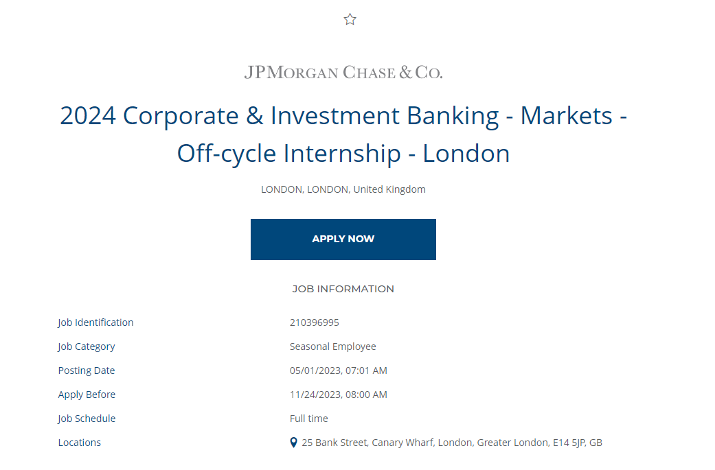Viewport: 715px width, 470px height.
Task: Click the Apply Before label
Action: pos(87,395)
